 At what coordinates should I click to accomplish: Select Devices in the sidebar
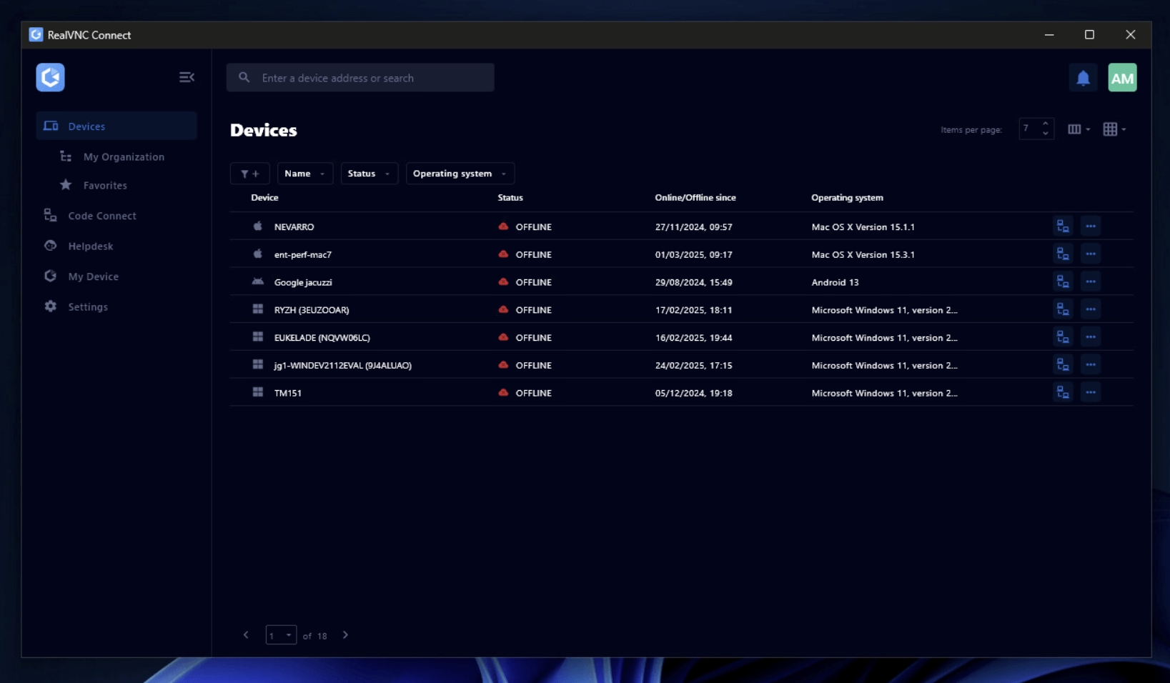116,126
